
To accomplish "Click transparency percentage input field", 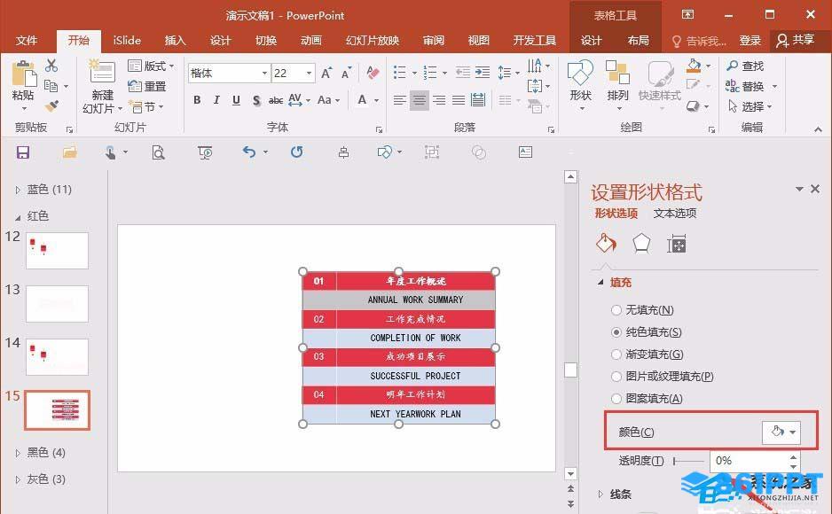I will [x=750, y=461].
